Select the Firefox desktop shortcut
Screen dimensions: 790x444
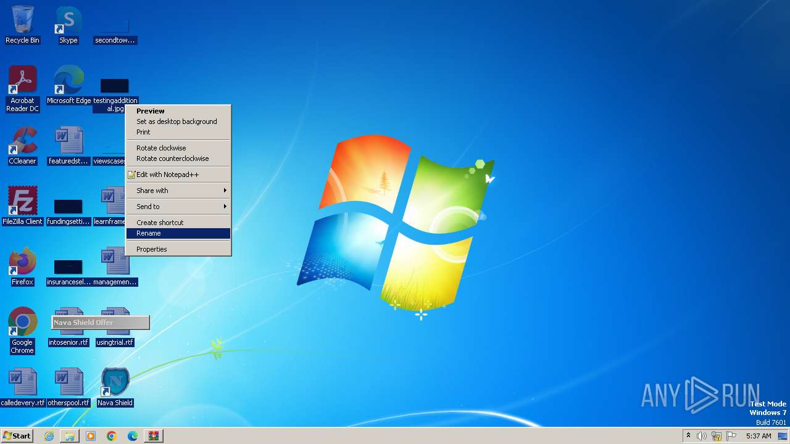(x=22, y=266)
